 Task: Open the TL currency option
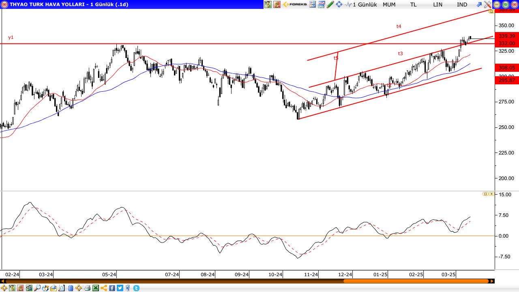[x=413, y=4]
